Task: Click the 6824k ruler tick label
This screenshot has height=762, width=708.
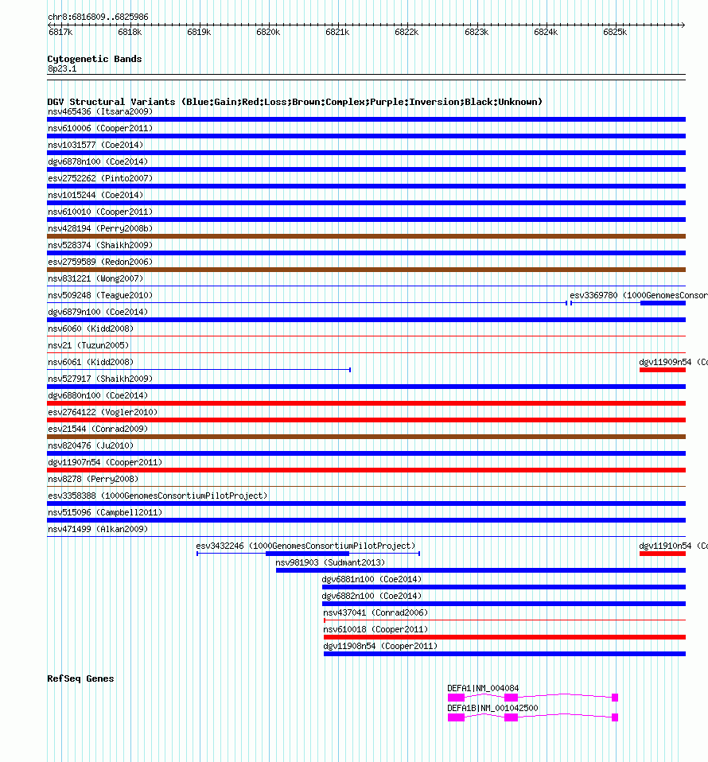Action: pos(546,32)
